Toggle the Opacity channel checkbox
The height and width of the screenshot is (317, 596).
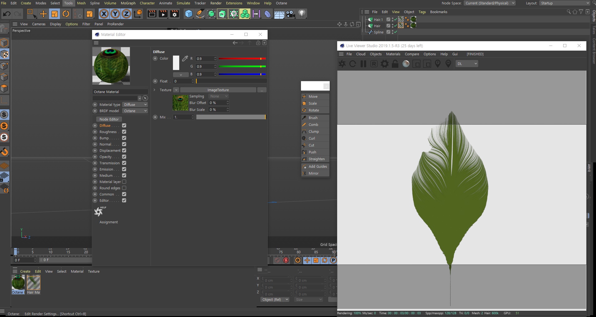click(124, 157)
